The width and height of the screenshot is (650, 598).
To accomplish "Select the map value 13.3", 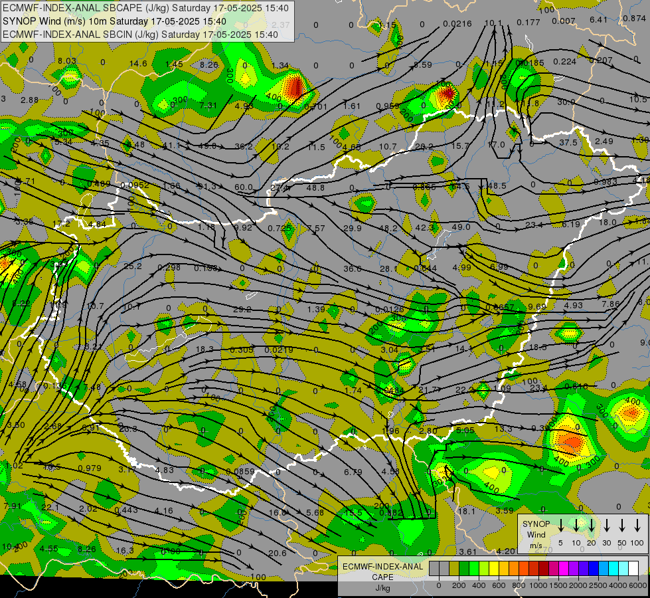I will click(x=503, y=429).
